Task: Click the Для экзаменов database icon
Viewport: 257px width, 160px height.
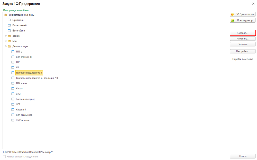Action: [x=13, y=115]
